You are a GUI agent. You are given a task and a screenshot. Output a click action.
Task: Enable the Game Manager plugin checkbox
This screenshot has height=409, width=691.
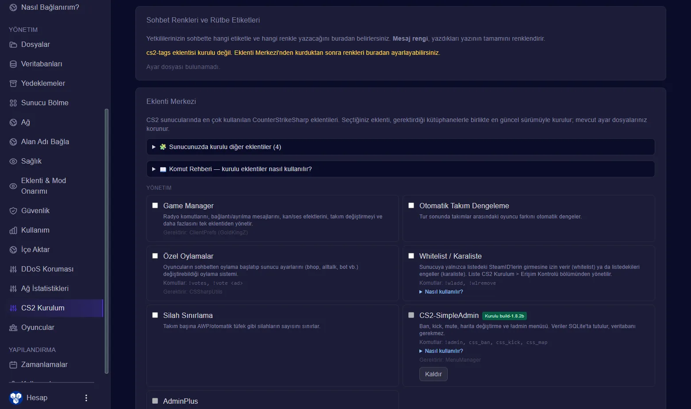pos(155,206)
